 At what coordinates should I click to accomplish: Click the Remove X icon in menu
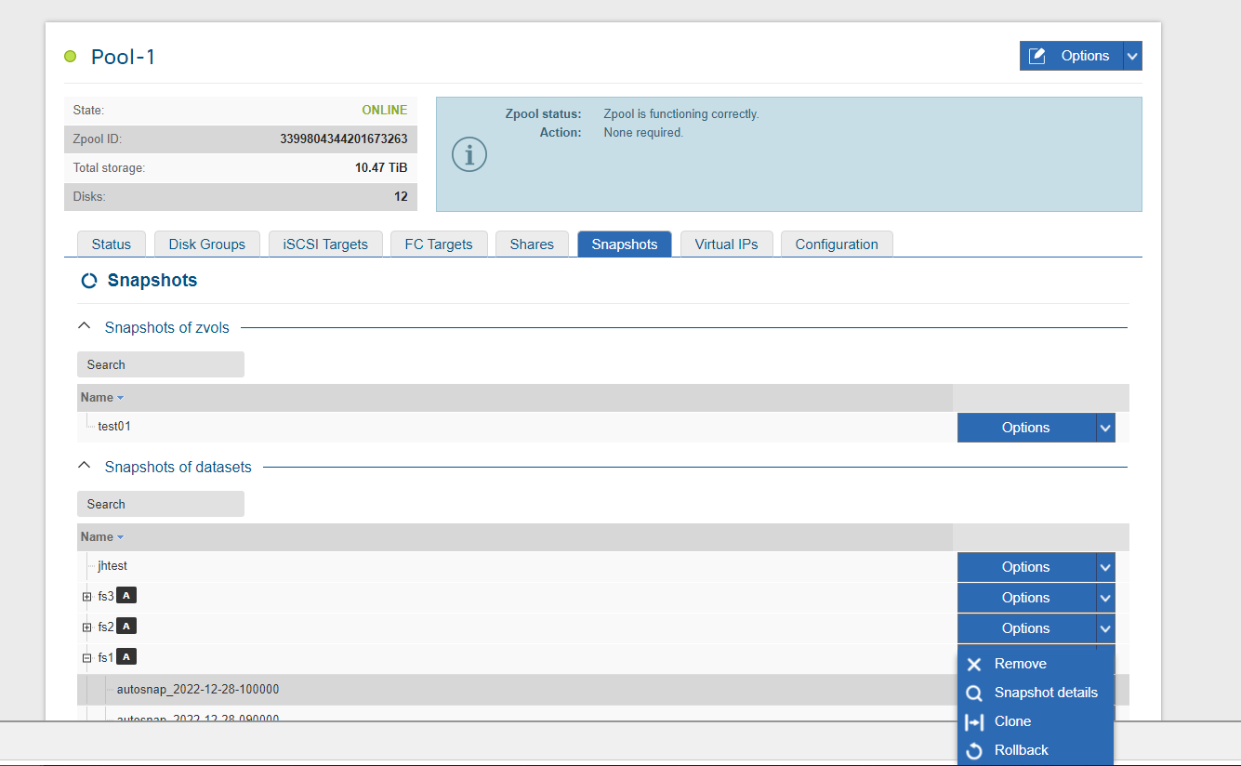974,665
